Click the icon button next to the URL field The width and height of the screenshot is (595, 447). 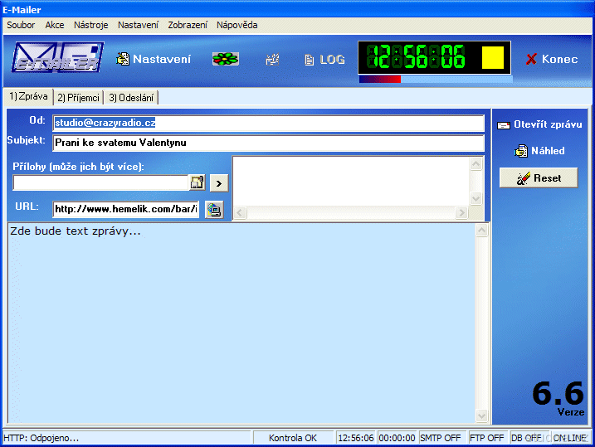(214, 210)
